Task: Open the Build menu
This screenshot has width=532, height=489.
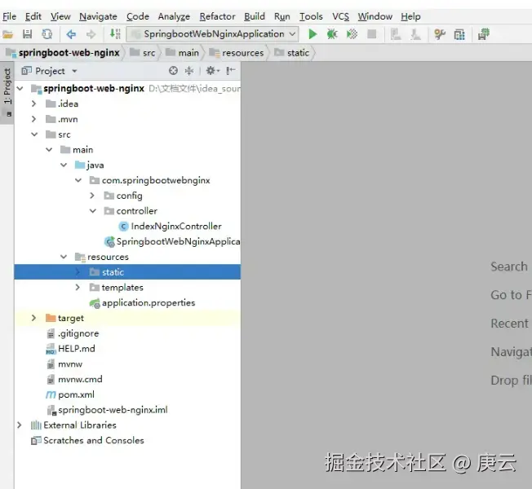Action: point(254,16)
